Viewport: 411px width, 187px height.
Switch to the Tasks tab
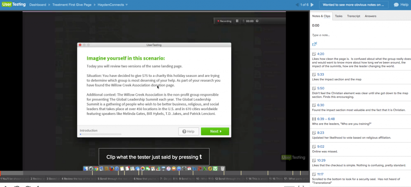338,16
